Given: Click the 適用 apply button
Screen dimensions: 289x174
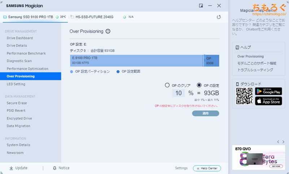Looking at the screenshot, I should click(206, 113).
